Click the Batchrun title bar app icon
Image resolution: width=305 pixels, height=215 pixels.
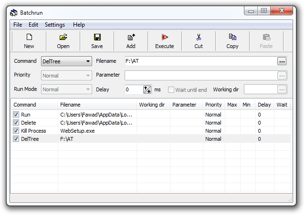click(x=14, y=13)
